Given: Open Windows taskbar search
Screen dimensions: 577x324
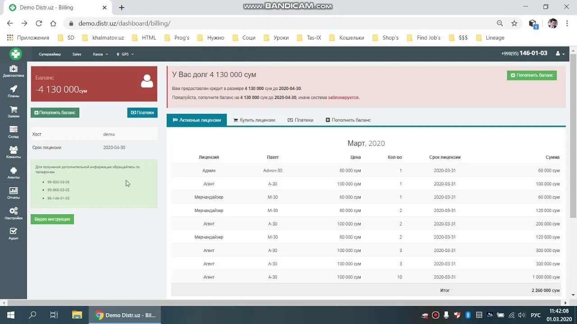Looking at the screenshot, I should pyautogui.click(x=32, y=315).
